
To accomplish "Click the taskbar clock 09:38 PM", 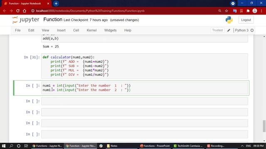I will pos(259,146).
